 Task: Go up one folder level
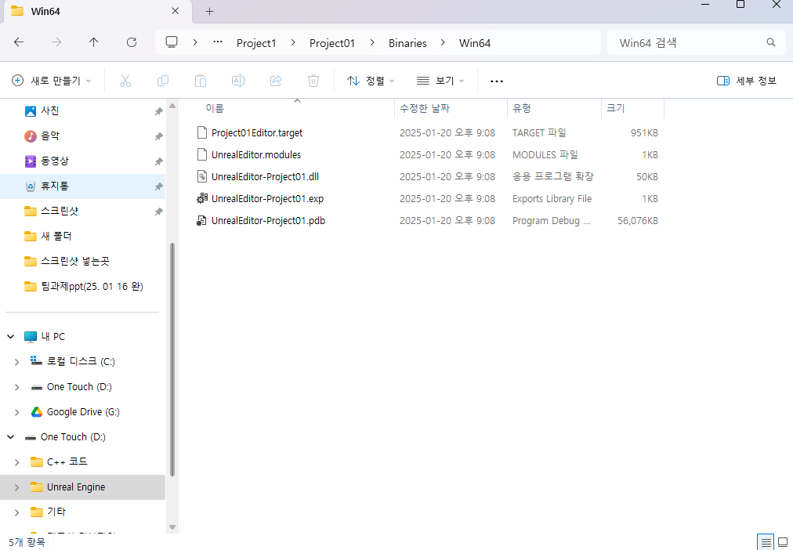(93, 42)
